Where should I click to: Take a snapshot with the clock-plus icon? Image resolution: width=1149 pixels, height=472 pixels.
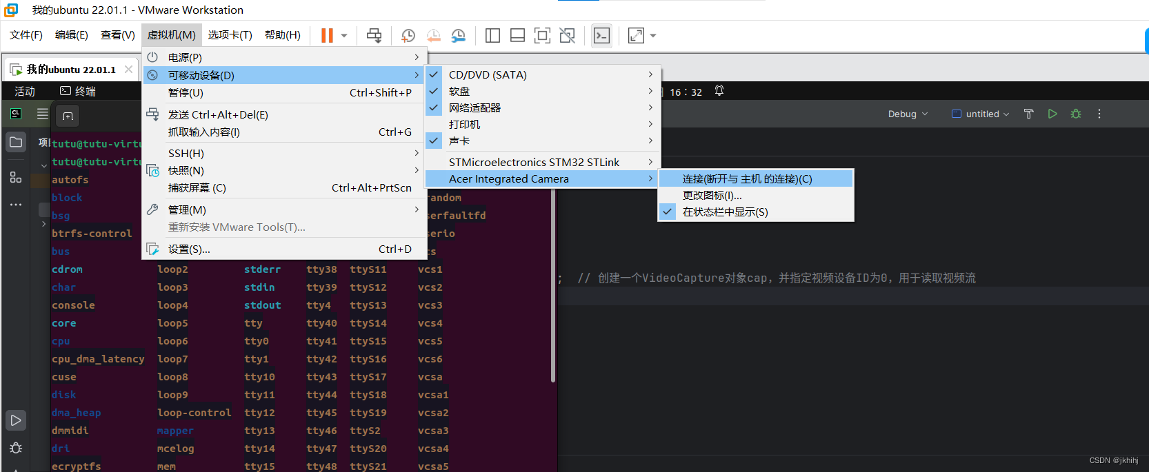pos(408,35)
